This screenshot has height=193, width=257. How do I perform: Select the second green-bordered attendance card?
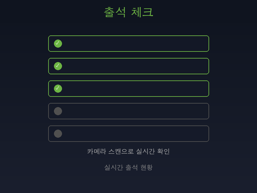coord(128,66)
